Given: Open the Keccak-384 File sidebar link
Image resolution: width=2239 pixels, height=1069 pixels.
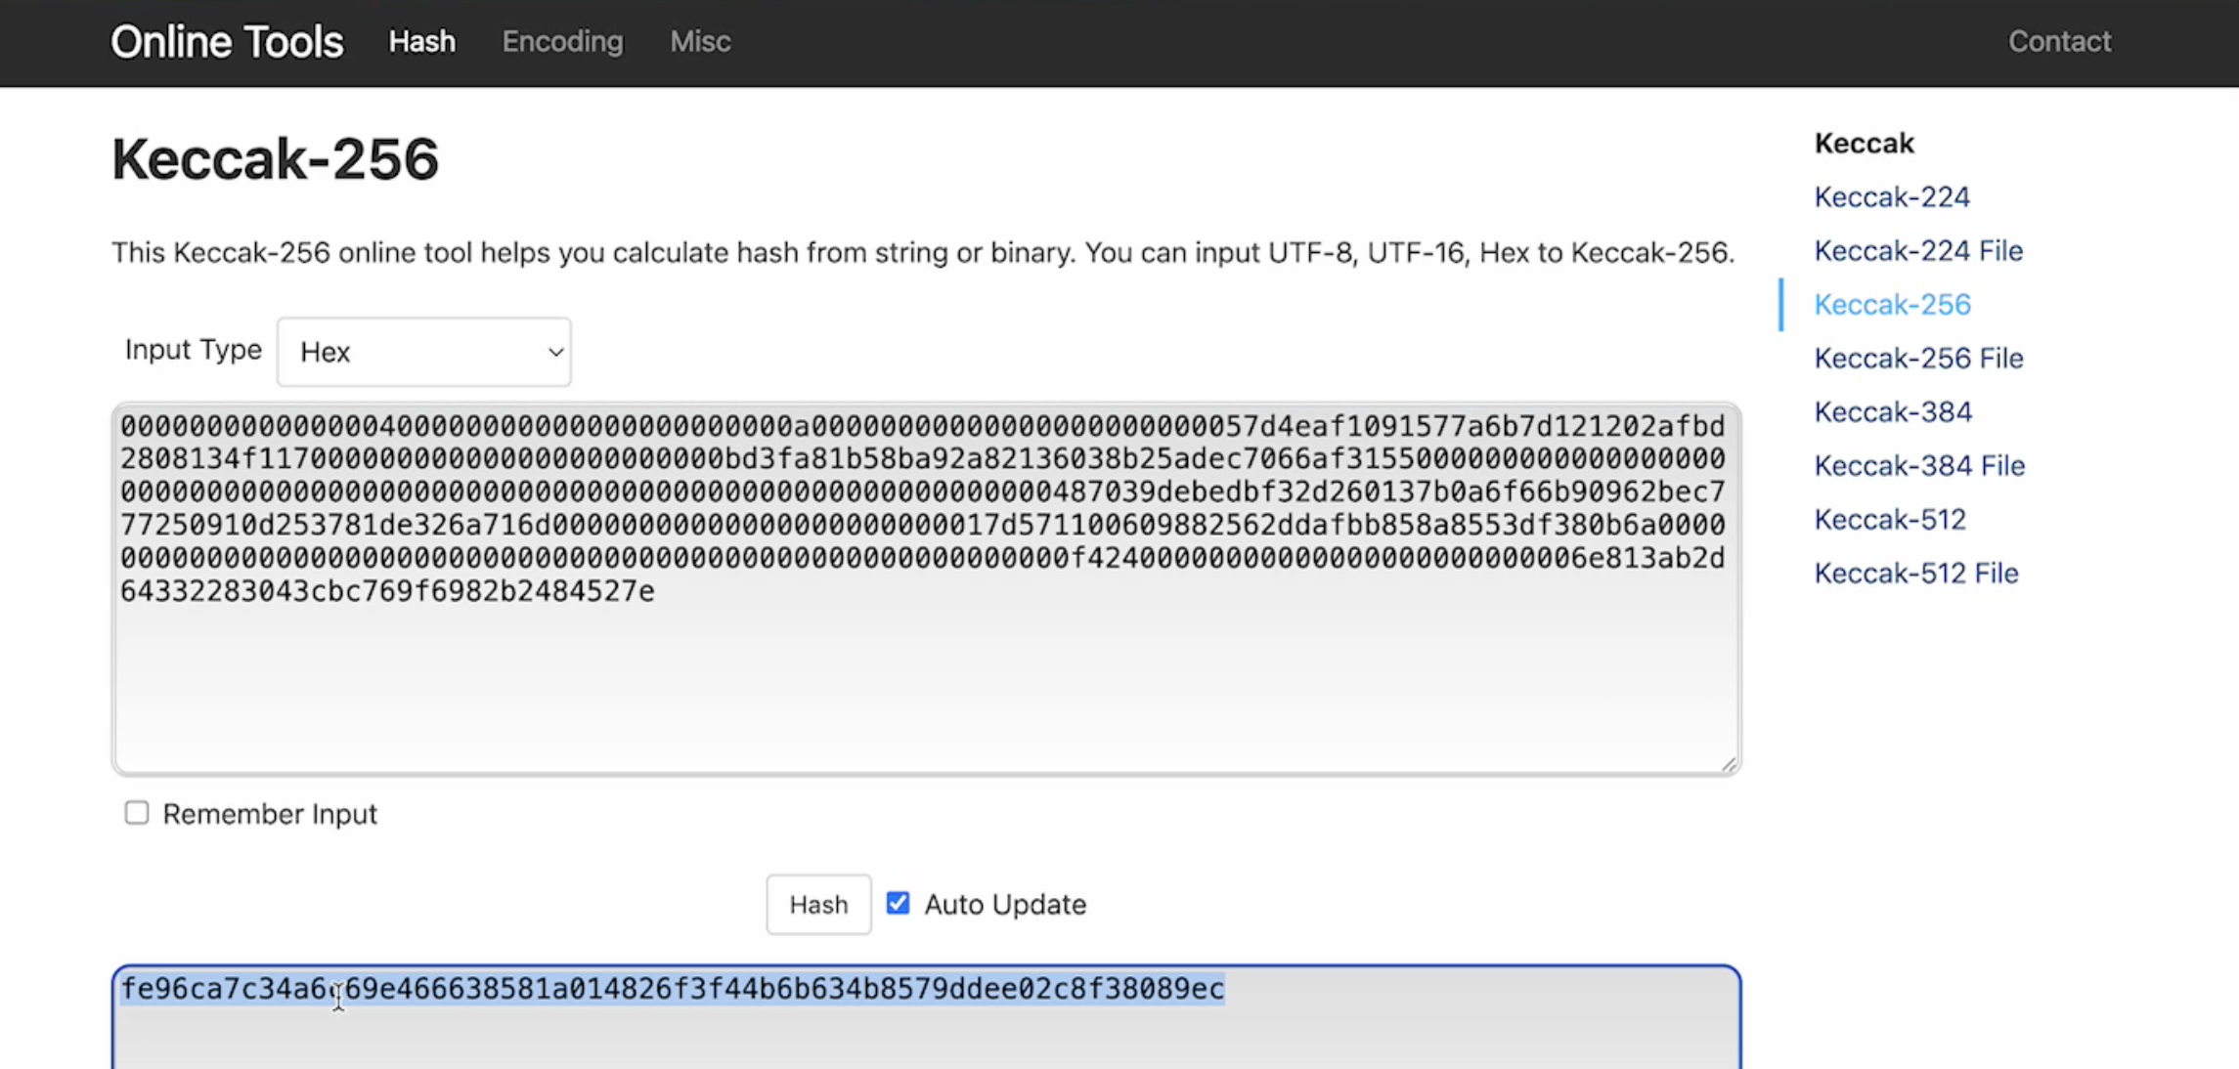Looking at the screenshot, I should [x=1918, y=466].
